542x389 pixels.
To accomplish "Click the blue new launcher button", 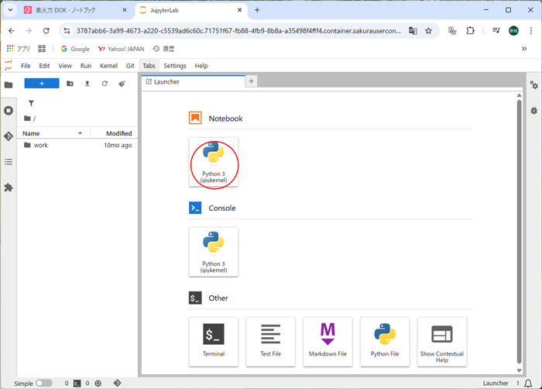I will pyautogui.click(x=42, y=84).
